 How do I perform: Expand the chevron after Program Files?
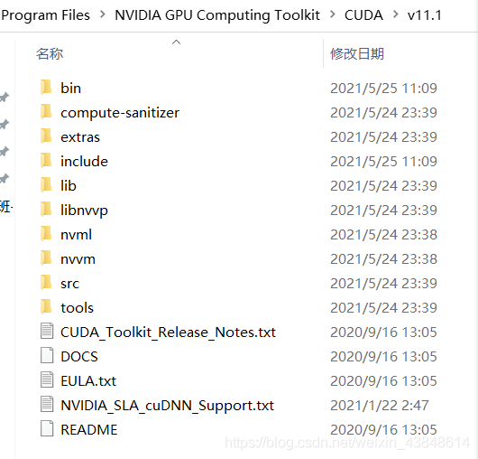pos(103,14)
